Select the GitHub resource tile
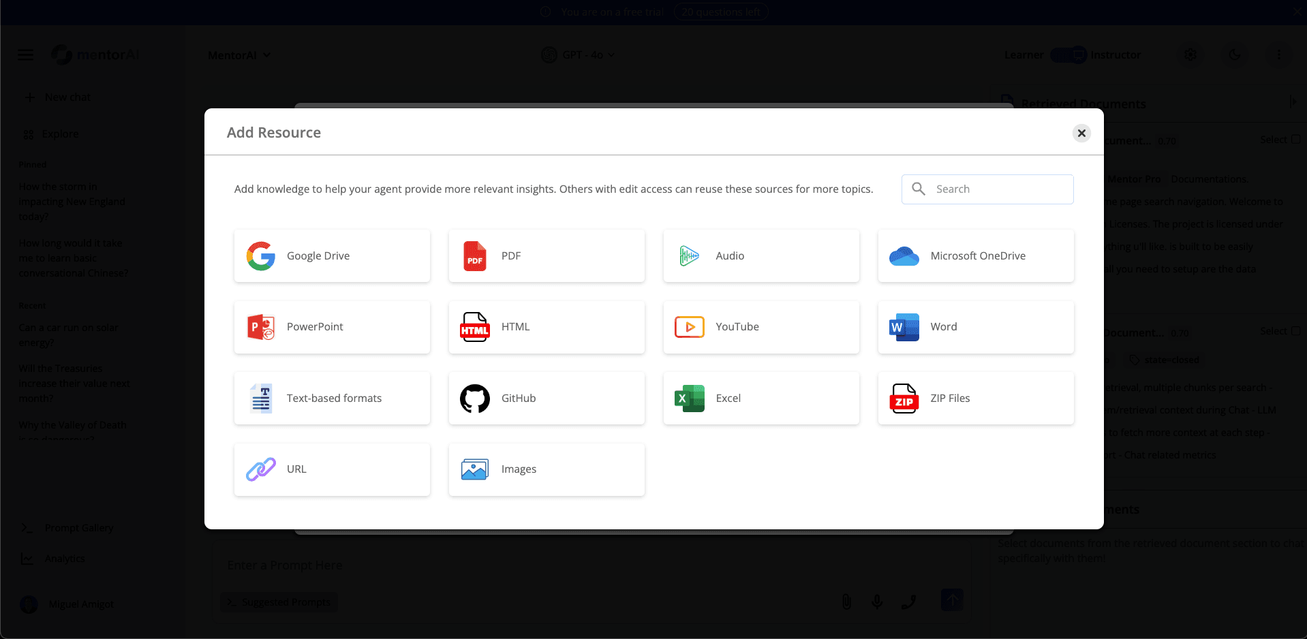The height and width of the screenshot is (639, 1307). [x=547, y=398]
